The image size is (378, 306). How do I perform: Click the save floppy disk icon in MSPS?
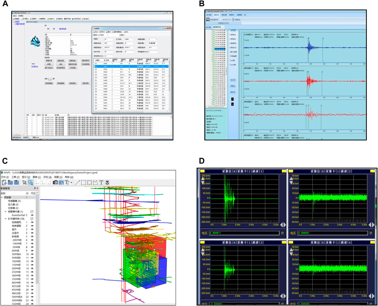click(16, 183)
